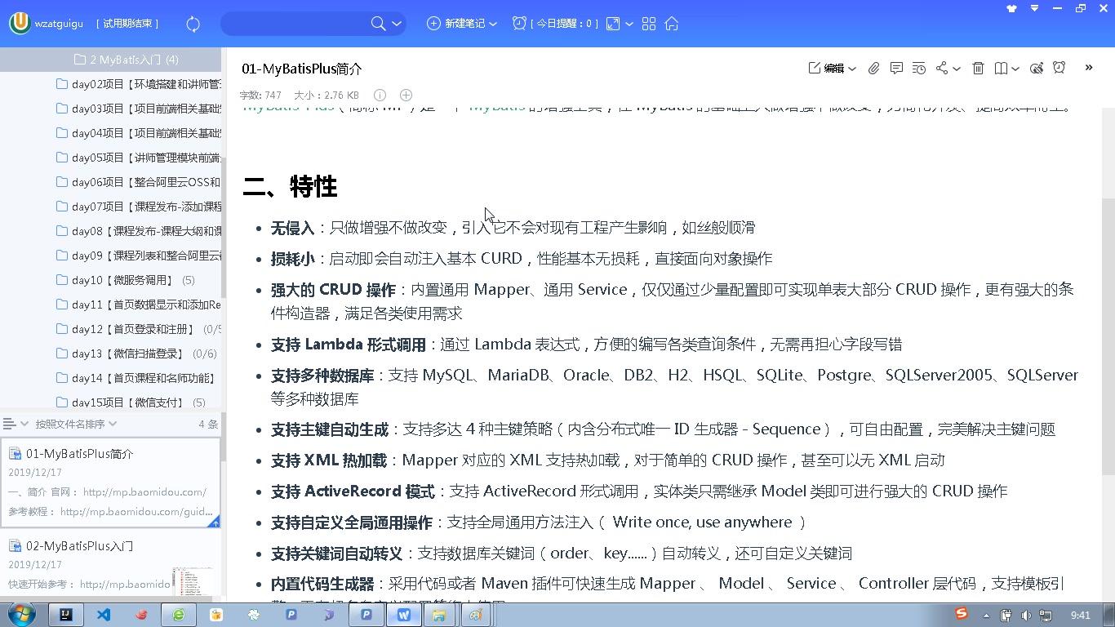
Task: Open the comments icon
Action: [x=896, y=69]
